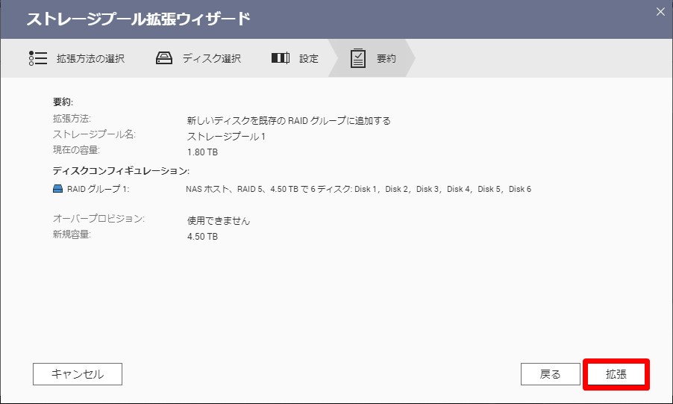This screenshot has height=404, width=673.
Task: Go to the 設定 step label
Action: (x=309, y=58)
